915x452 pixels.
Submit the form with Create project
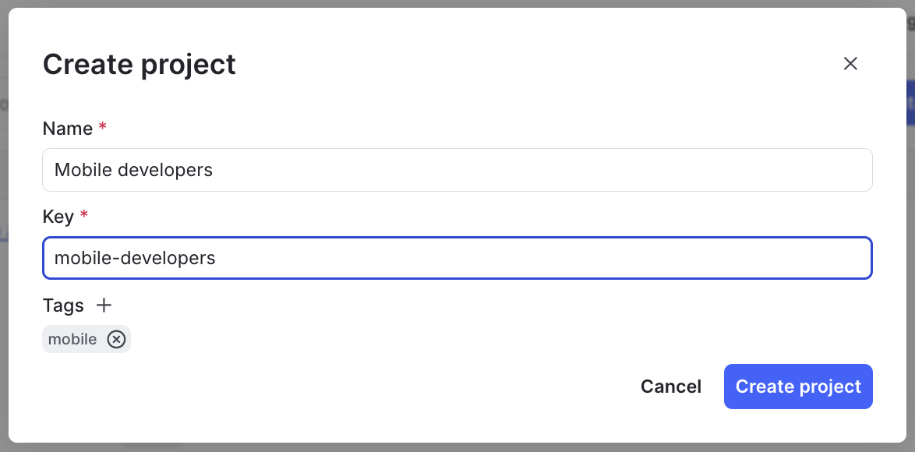point(798,387)
